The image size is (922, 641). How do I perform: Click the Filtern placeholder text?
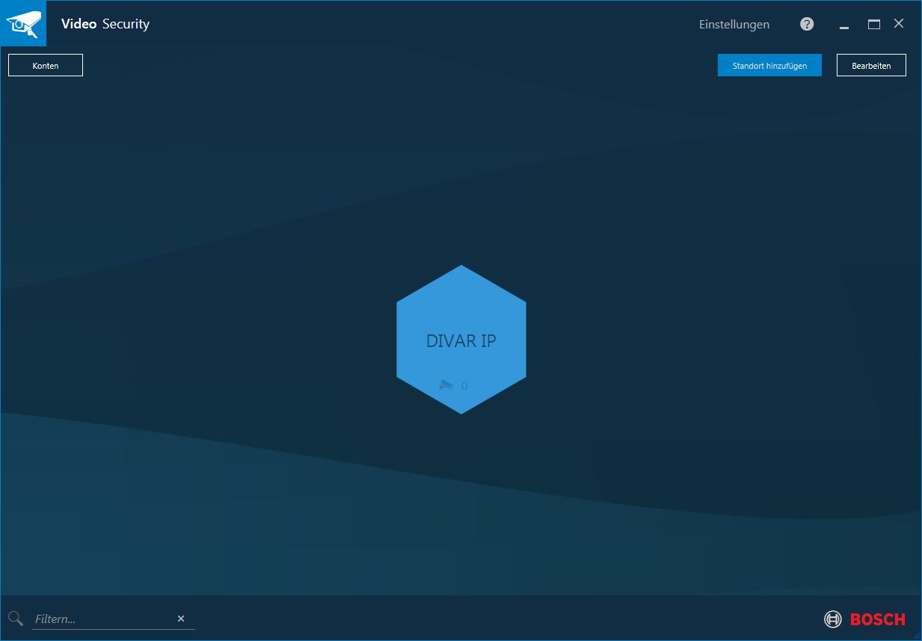(56, 619)
